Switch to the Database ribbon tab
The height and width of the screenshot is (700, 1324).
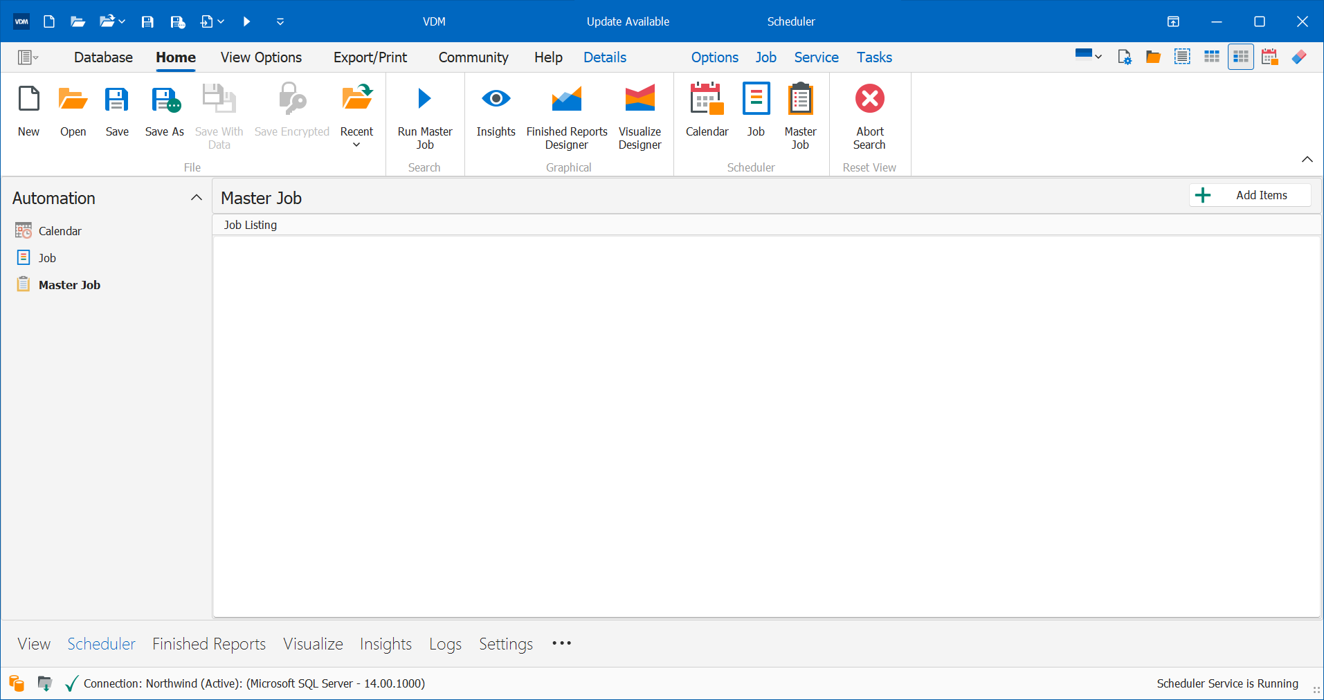tap(103, 57)
